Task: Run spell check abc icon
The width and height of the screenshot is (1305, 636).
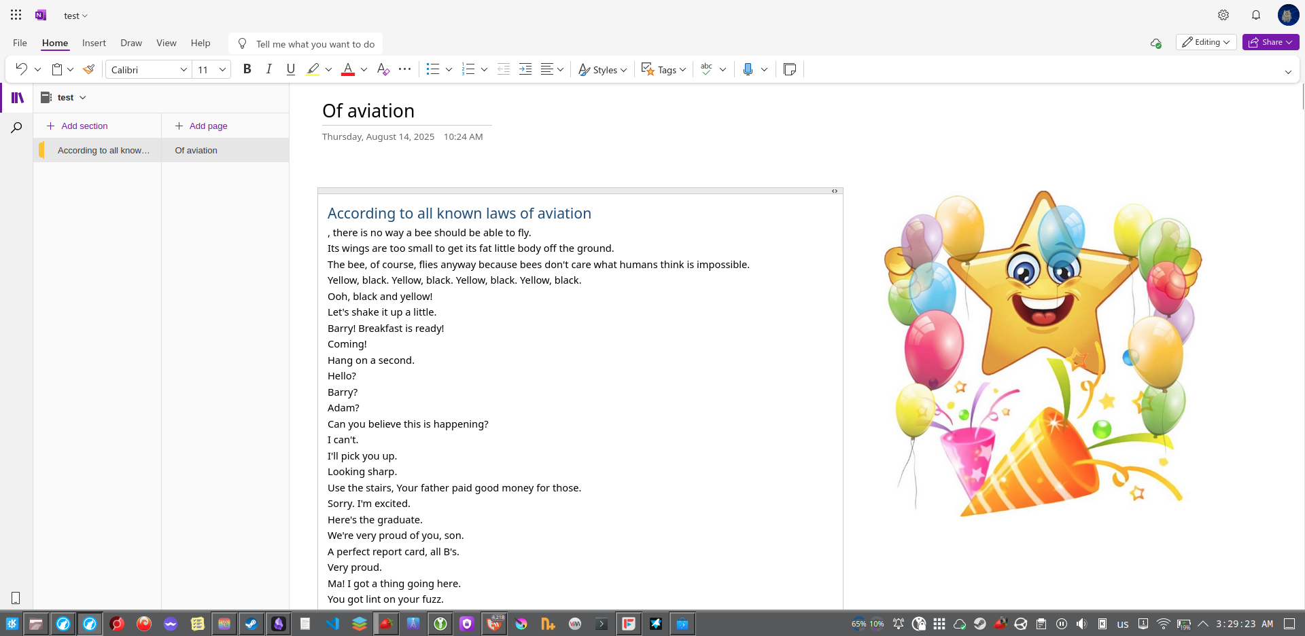Action: (x=707, y=69)
